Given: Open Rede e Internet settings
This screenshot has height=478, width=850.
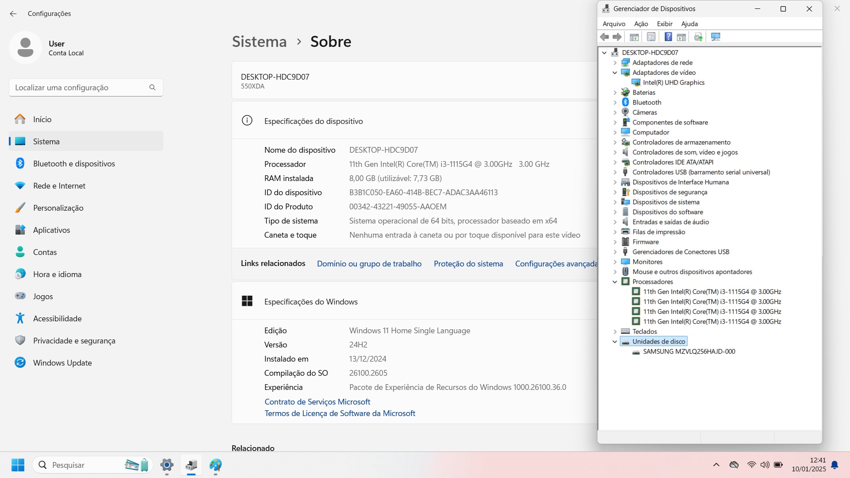Looking at the screenshot, I should (x=86, y=186).
